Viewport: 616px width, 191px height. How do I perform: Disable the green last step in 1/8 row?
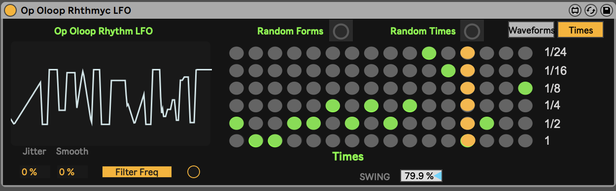(x=525, y=89)
